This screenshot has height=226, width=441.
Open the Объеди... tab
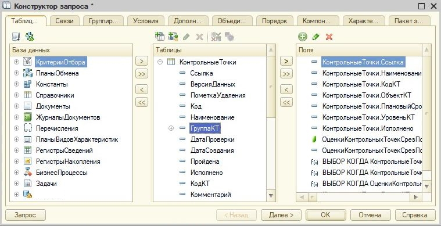[x=231, y=21]
